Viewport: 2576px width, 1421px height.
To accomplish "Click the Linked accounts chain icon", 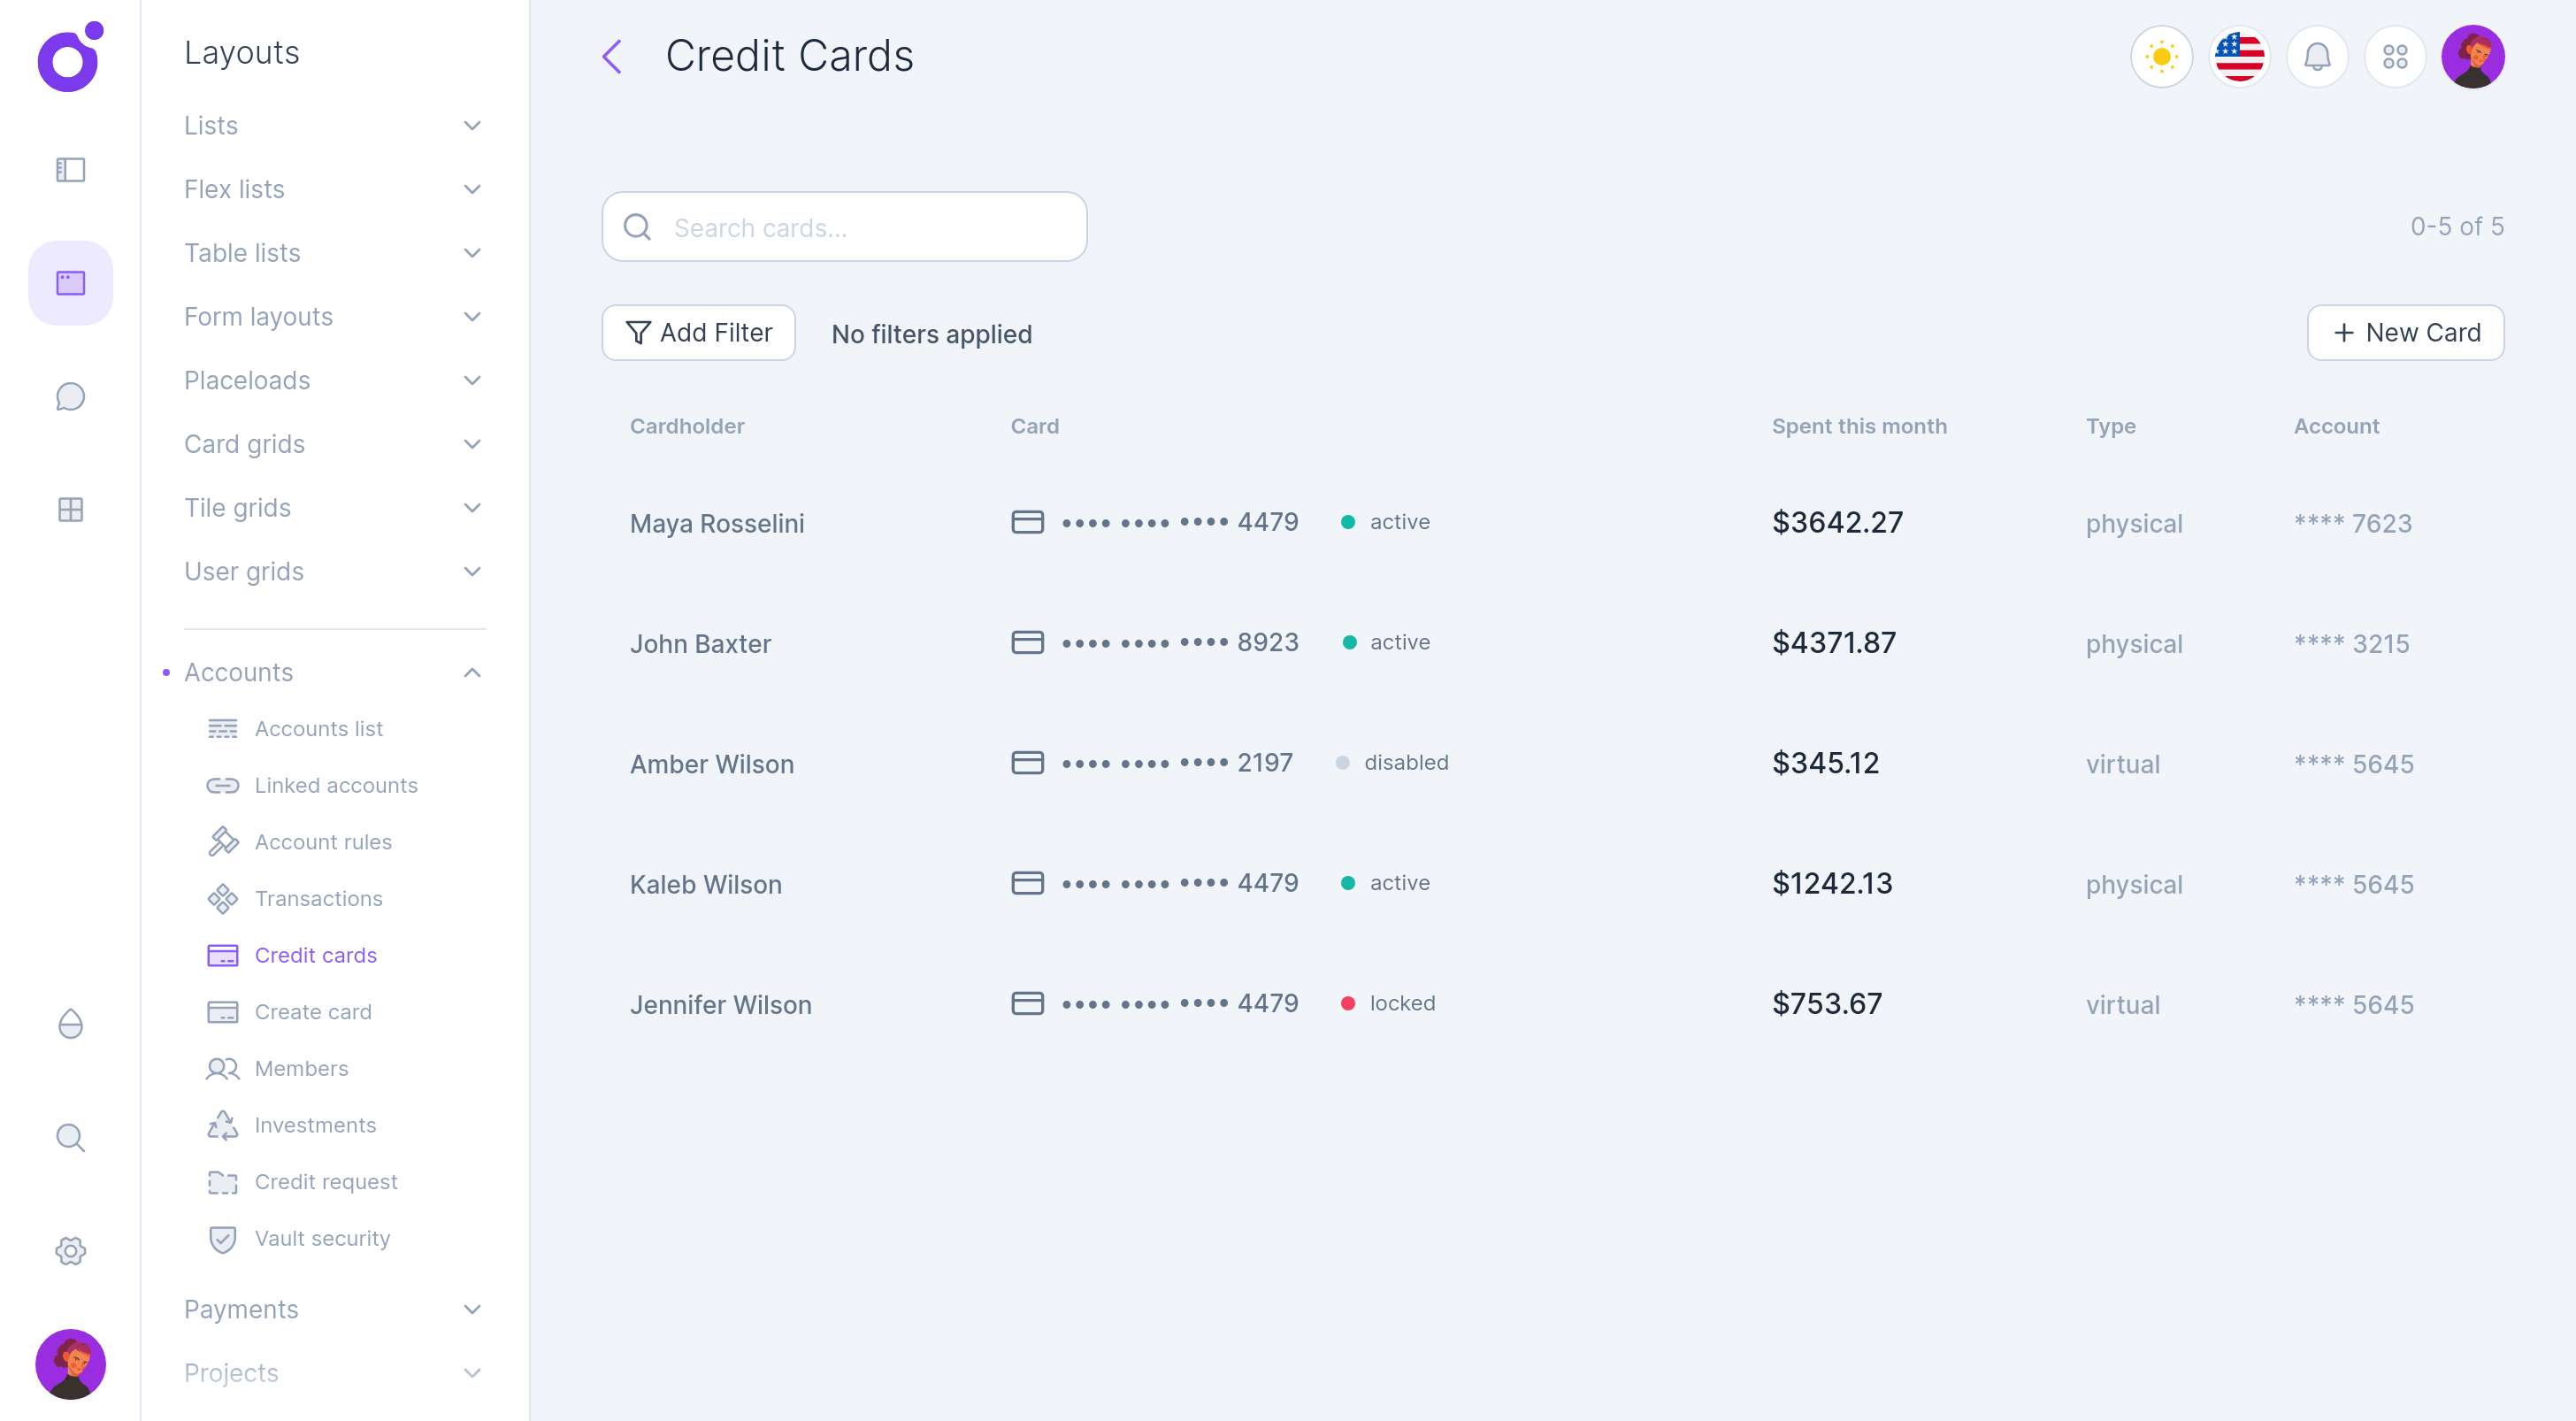I will (222, 786).
